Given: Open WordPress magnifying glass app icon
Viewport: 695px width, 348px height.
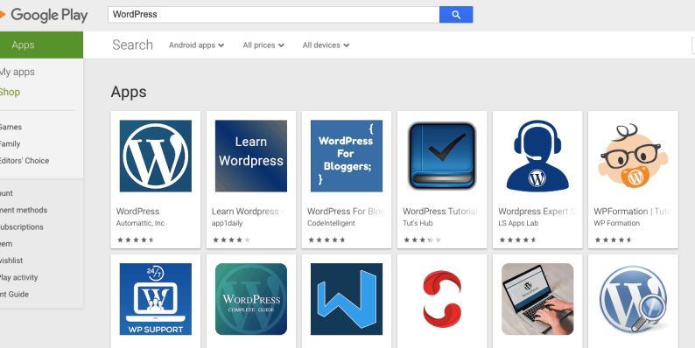Looking at the screenshot, I should tap(633, 299).
